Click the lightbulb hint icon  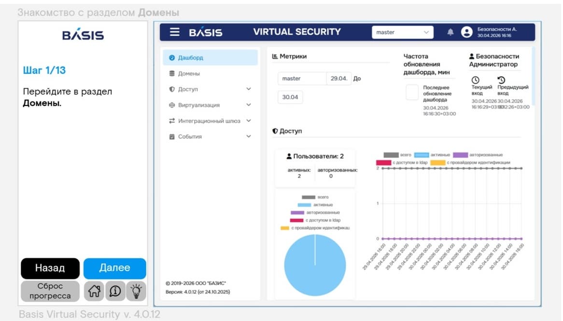136,291
